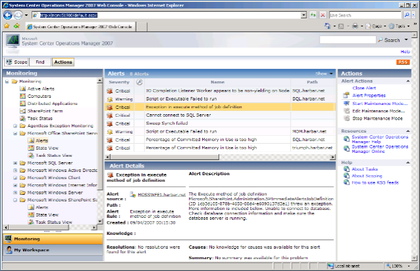This screenshot has height=271, width=420.
Task: Open the address bar dropdown arrow
Action: (303, 15)
